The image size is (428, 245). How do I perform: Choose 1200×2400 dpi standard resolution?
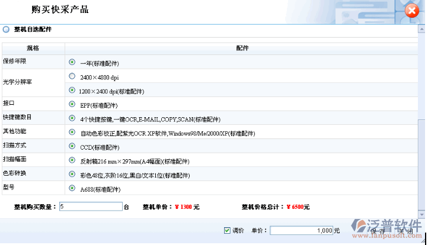72,91
